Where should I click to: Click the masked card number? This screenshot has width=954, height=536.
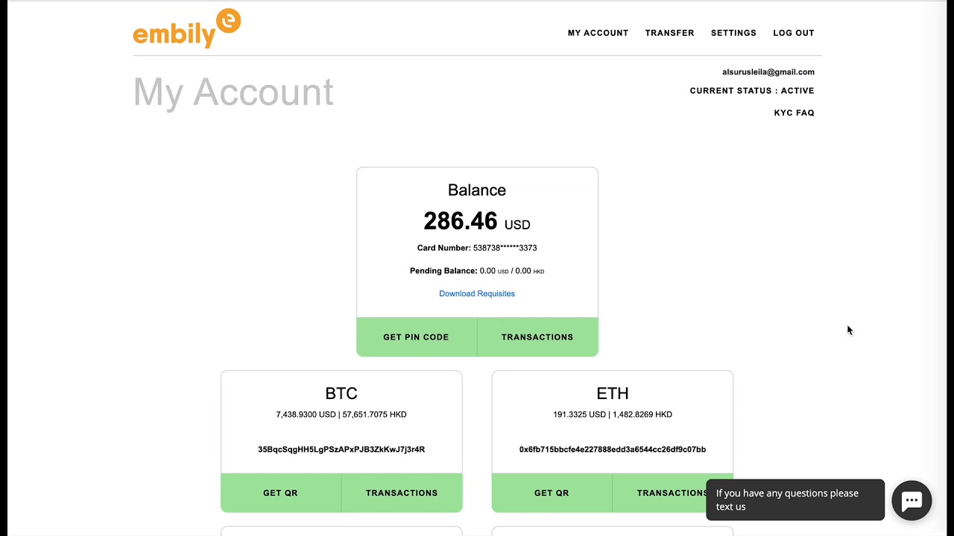pyautogui.click(x=505, y=248)
